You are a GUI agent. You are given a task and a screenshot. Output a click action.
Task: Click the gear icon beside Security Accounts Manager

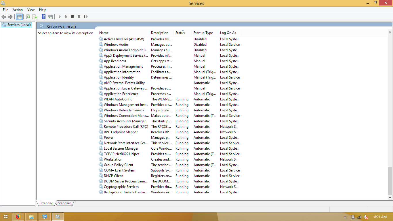(x=101, y=121)
